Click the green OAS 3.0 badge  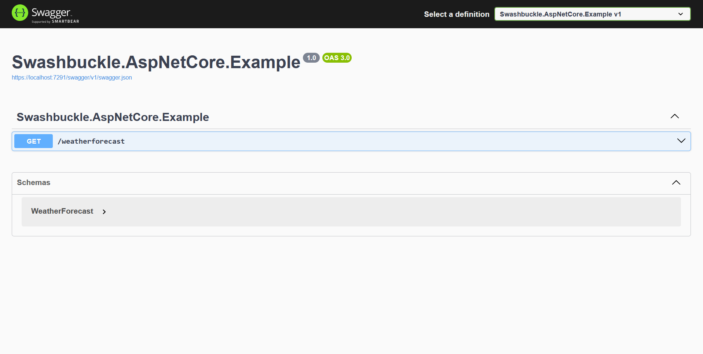pos(337,58)
